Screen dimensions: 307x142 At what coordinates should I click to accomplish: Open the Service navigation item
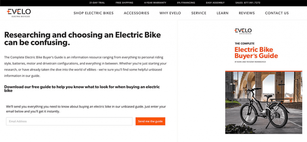pyautogui.click(x=199, y=13)
